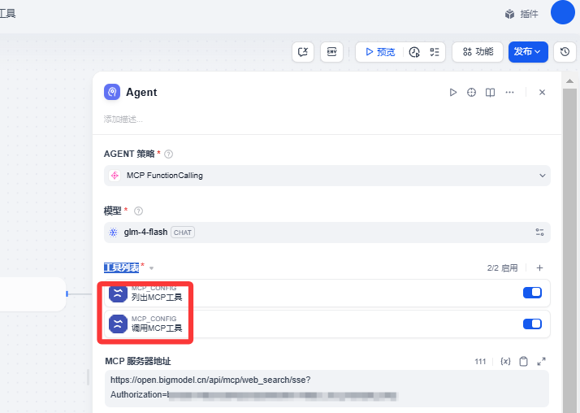Expand the MCP 服务器地址 editor
Image resolution: width=580 pixels, height=413 pixels.
point(541,361)
